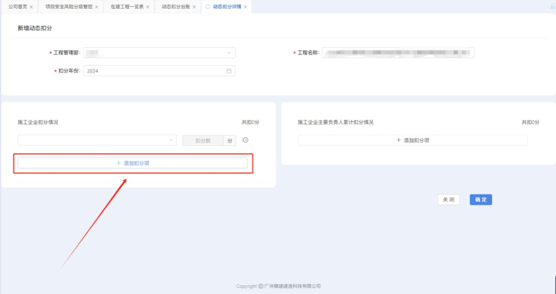Click 添加扣分项 under 施工企业扣分情况
This screenshot has height=294, width=556.
pyautogui.click(x=132, y=163)
